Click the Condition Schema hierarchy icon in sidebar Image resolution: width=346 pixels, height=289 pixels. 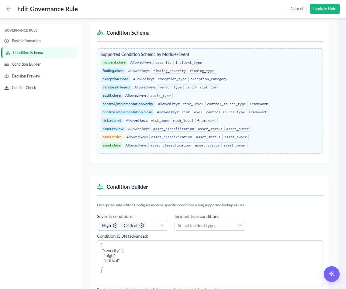pos(8,53)
